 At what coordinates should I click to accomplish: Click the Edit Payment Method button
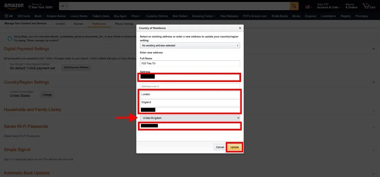point(76,68)
